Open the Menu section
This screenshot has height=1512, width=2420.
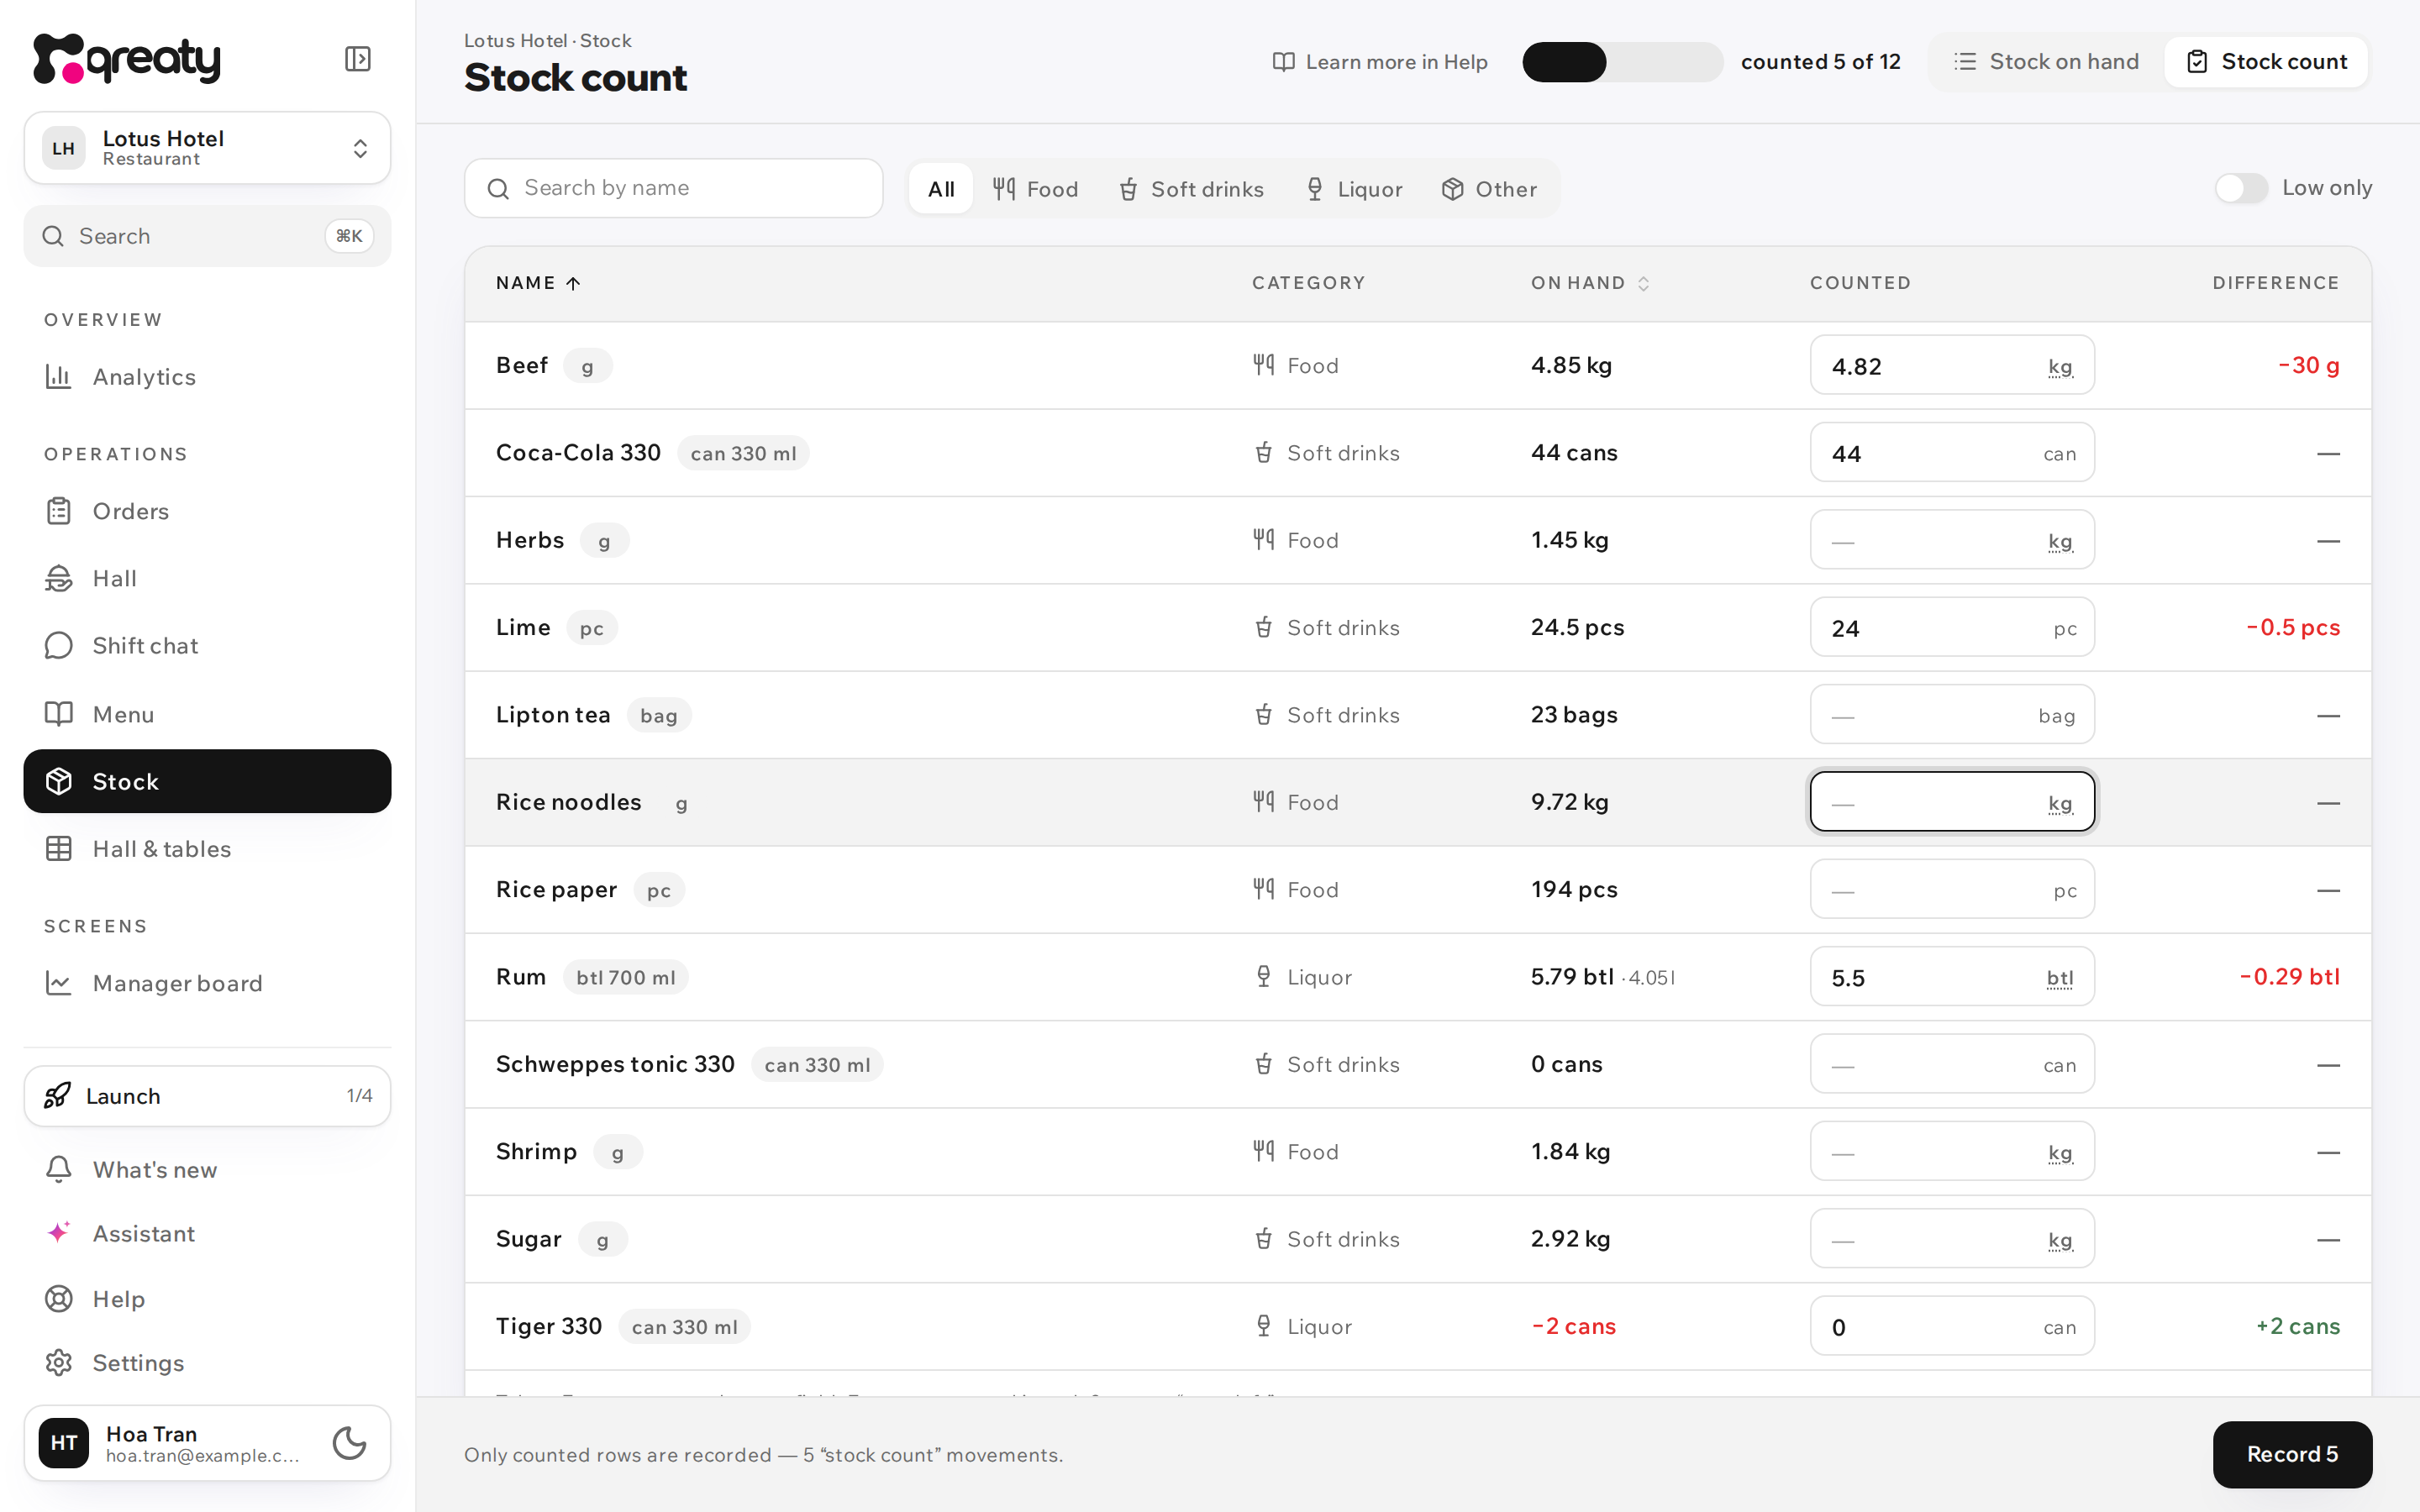click(x=207, y=714)
